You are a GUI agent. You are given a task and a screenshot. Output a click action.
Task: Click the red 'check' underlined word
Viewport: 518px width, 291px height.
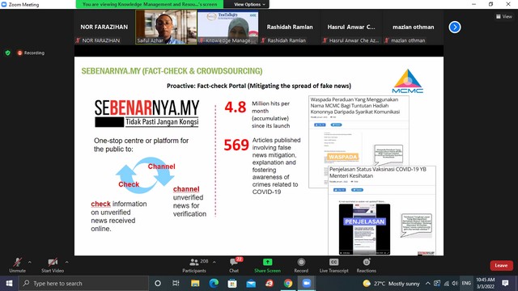click(x=100, y=204)
